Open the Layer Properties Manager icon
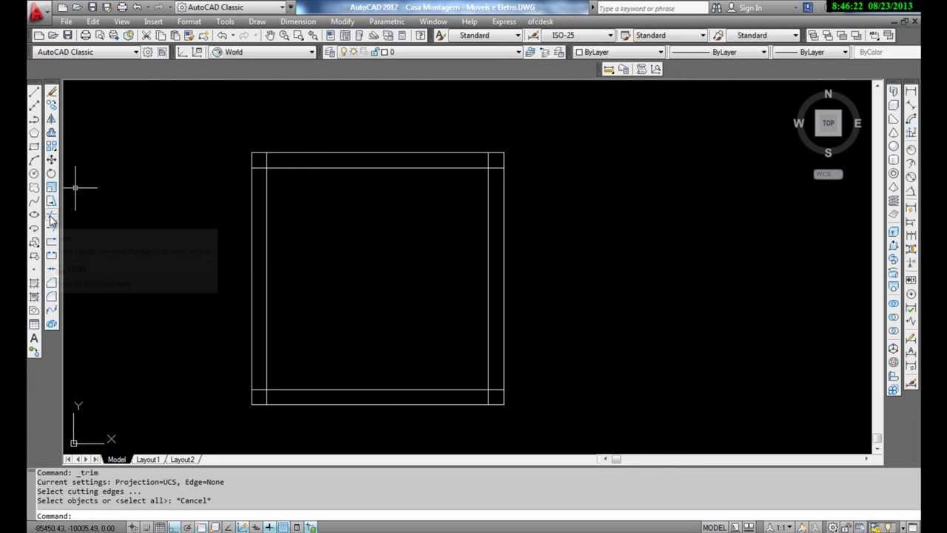Image resolution: width=947 pixels, height=533 pixels. point(330,52)
